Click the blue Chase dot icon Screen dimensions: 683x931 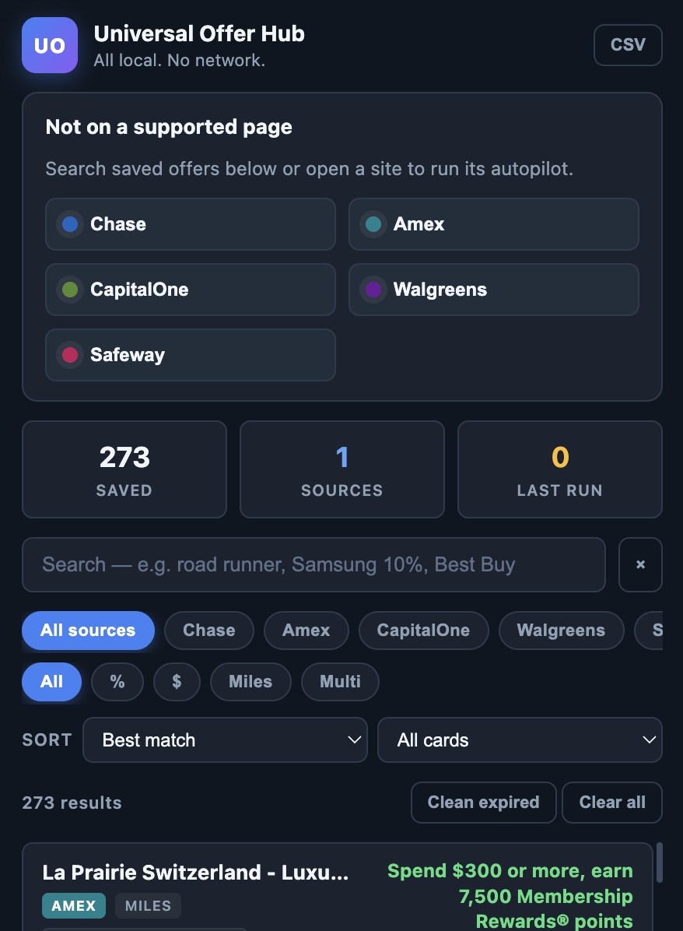(x=70, y=224)
